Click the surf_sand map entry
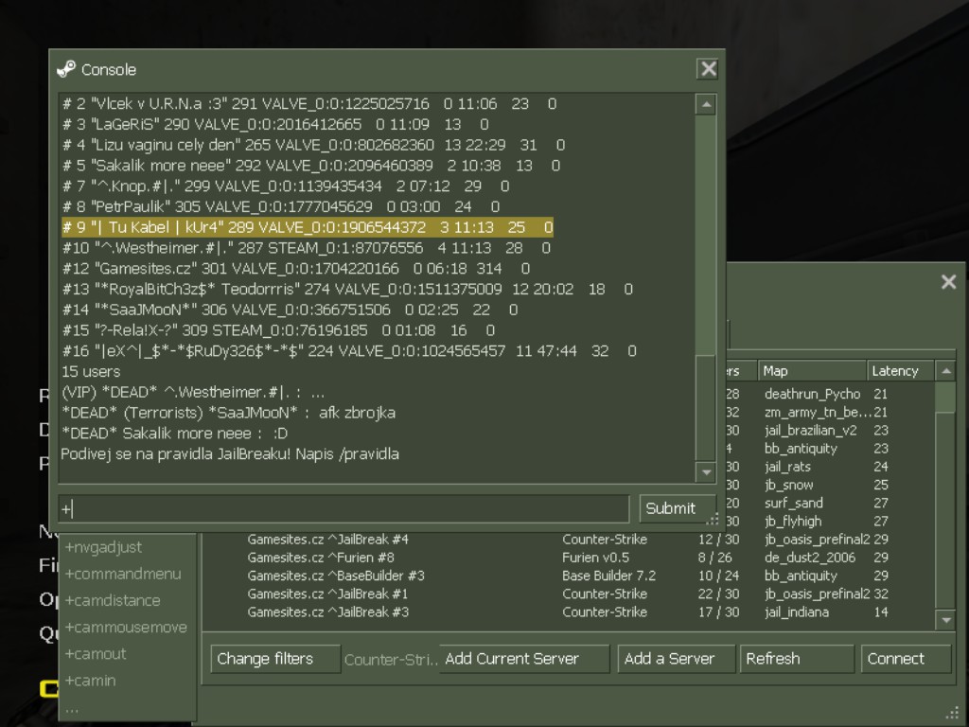 [x=794, y=504]
